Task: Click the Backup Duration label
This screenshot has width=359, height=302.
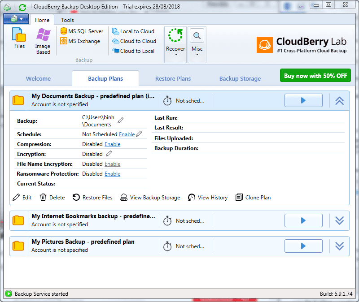Action: point(176,148)
